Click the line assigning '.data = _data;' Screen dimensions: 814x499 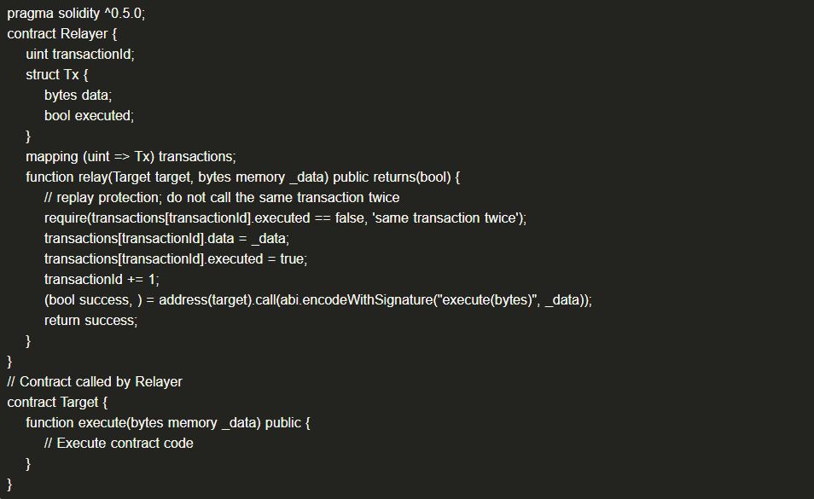point(166,239)
